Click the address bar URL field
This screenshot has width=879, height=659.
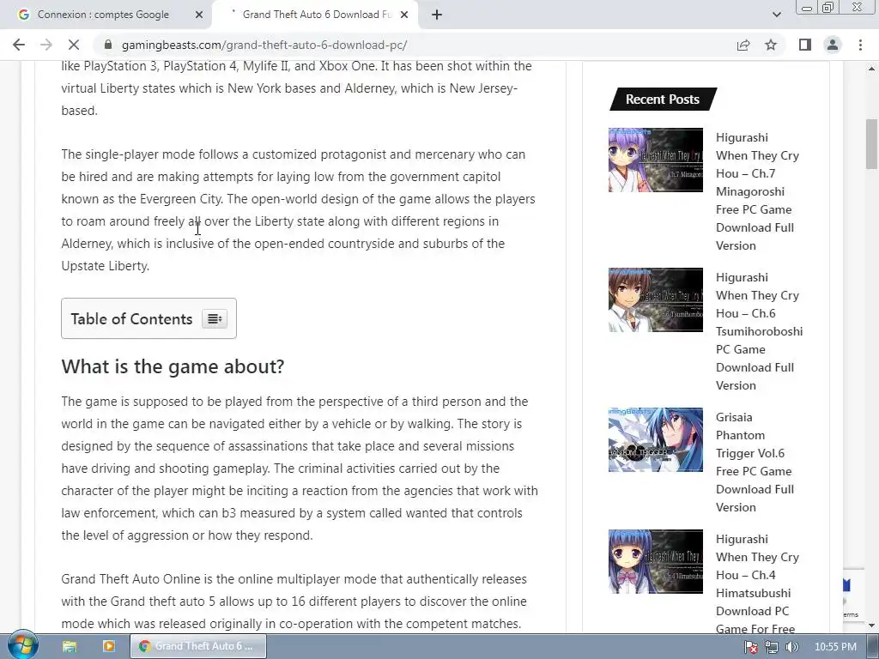[x=415, y=45]
